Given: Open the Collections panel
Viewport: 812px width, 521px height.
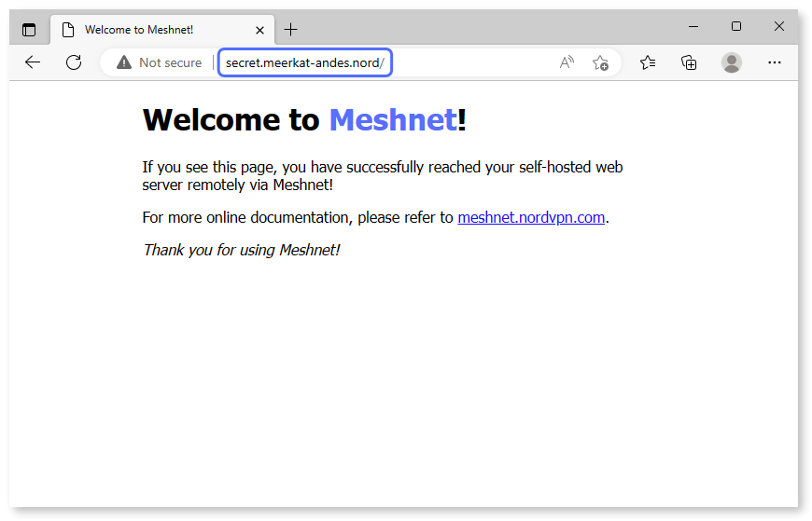Looking at the screenshot, I should [x=689, y=62].
